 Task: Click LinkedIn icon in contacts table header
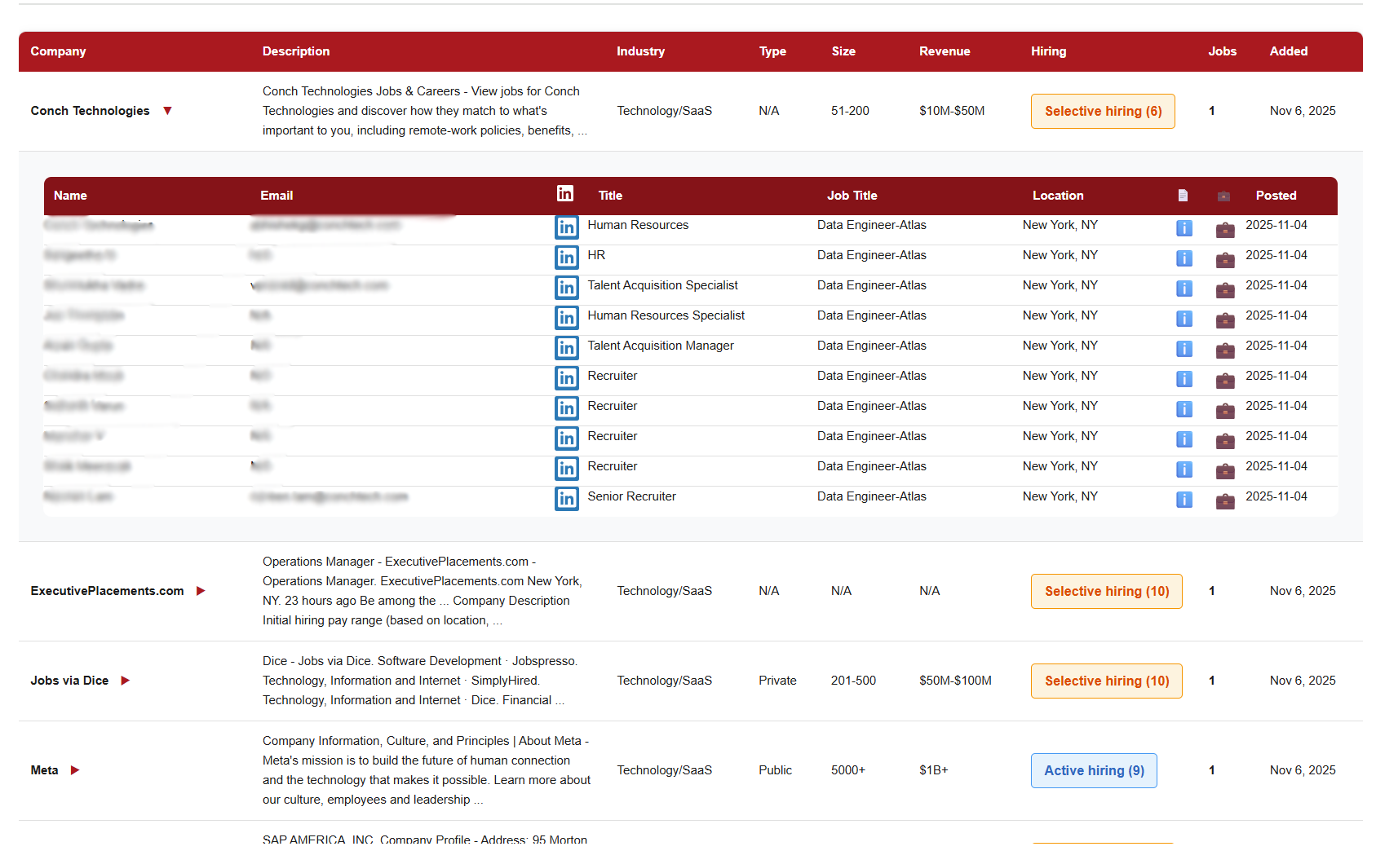[564, 193]
